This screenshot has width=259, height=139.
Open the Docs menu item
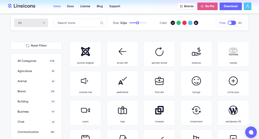point(71,6)
